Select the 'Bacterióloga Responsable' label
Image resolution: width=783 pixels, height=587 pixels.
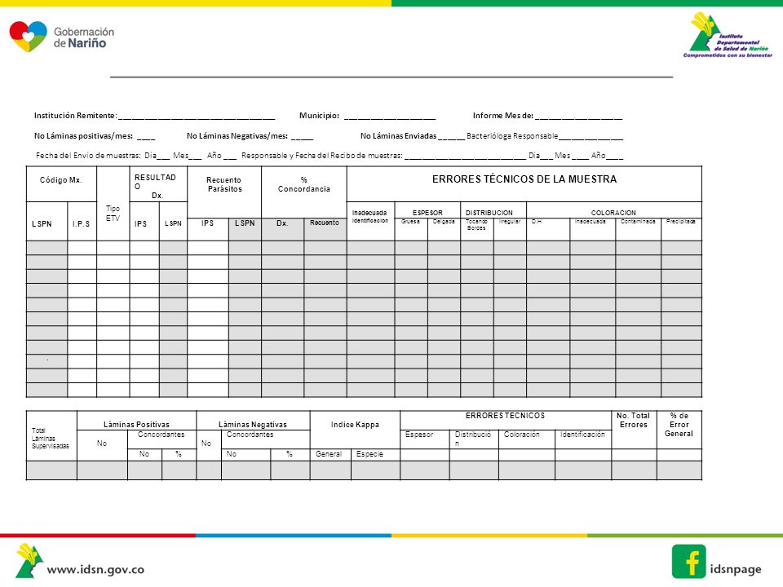pos(512,136)
